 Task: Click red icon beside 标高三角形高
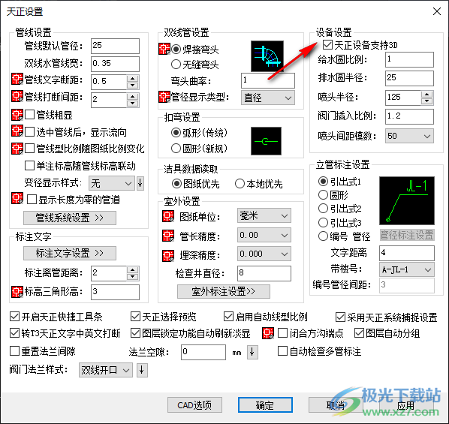(17, 292)
